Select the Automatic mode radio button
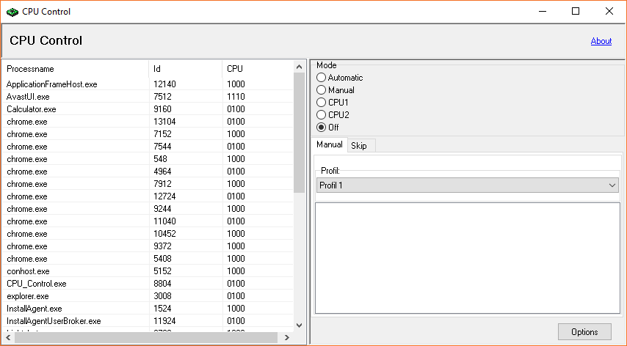The height and width of the screenshot is (346, 627). coord(322,78)
